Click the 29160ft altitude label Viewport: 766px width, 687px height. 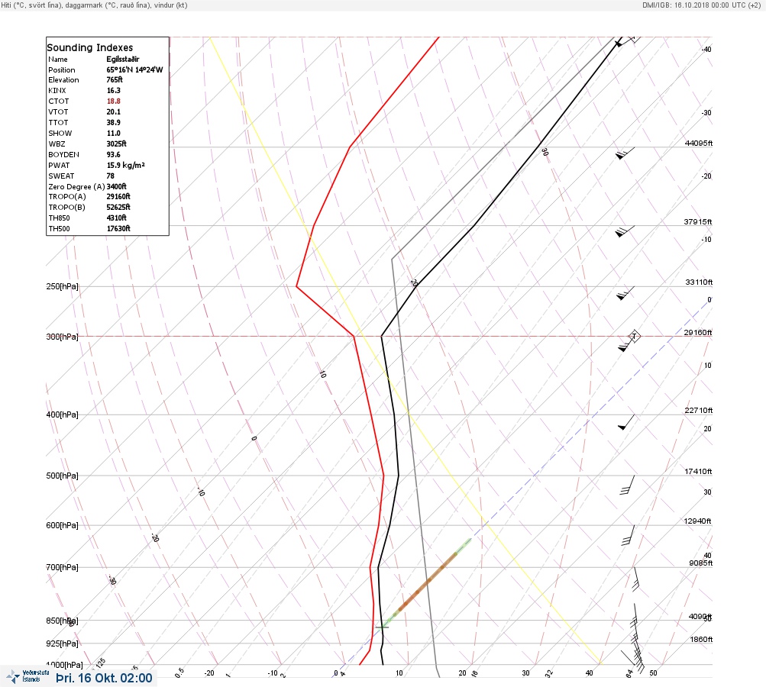click(698, 333)
